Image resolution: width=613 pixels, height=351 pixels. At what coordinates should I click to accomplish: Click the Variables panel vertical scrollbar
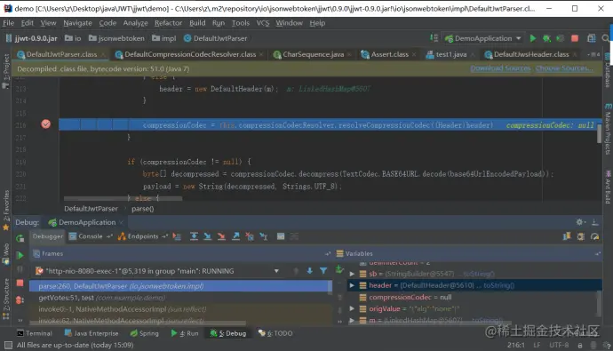point(599,303)
